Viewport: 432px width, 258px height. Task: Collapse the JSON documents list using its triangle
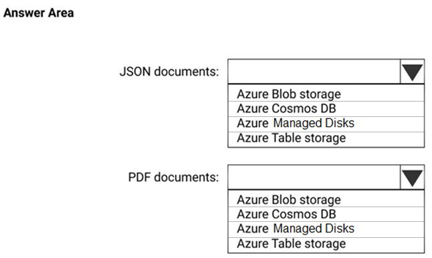pos(412,72)
